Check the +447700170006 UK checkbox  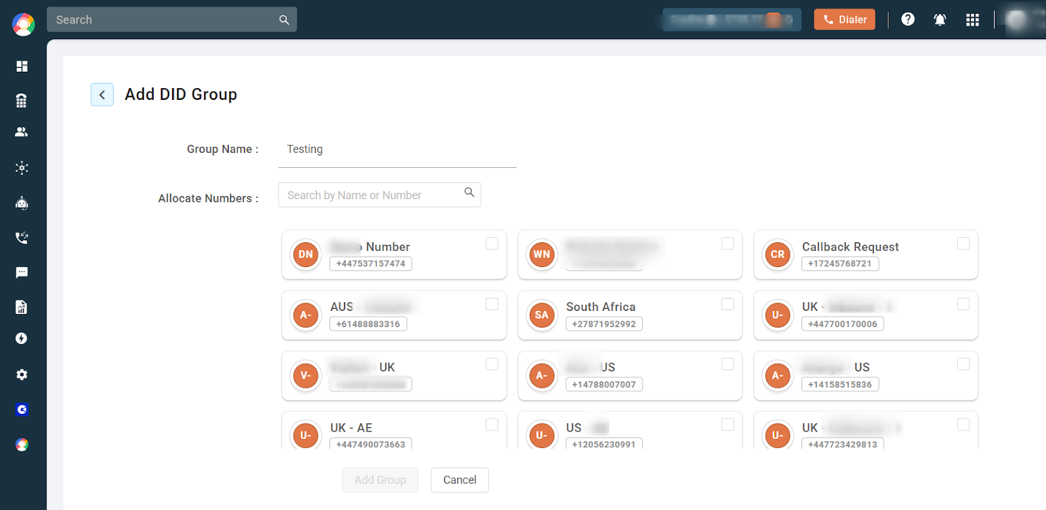coord(964,304)
